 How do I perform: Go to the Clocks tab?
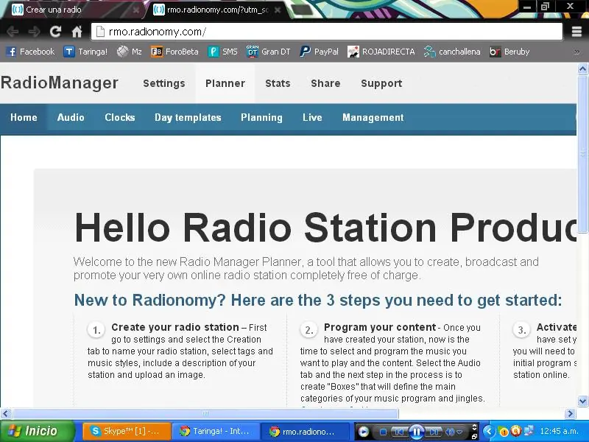[120, 117]
